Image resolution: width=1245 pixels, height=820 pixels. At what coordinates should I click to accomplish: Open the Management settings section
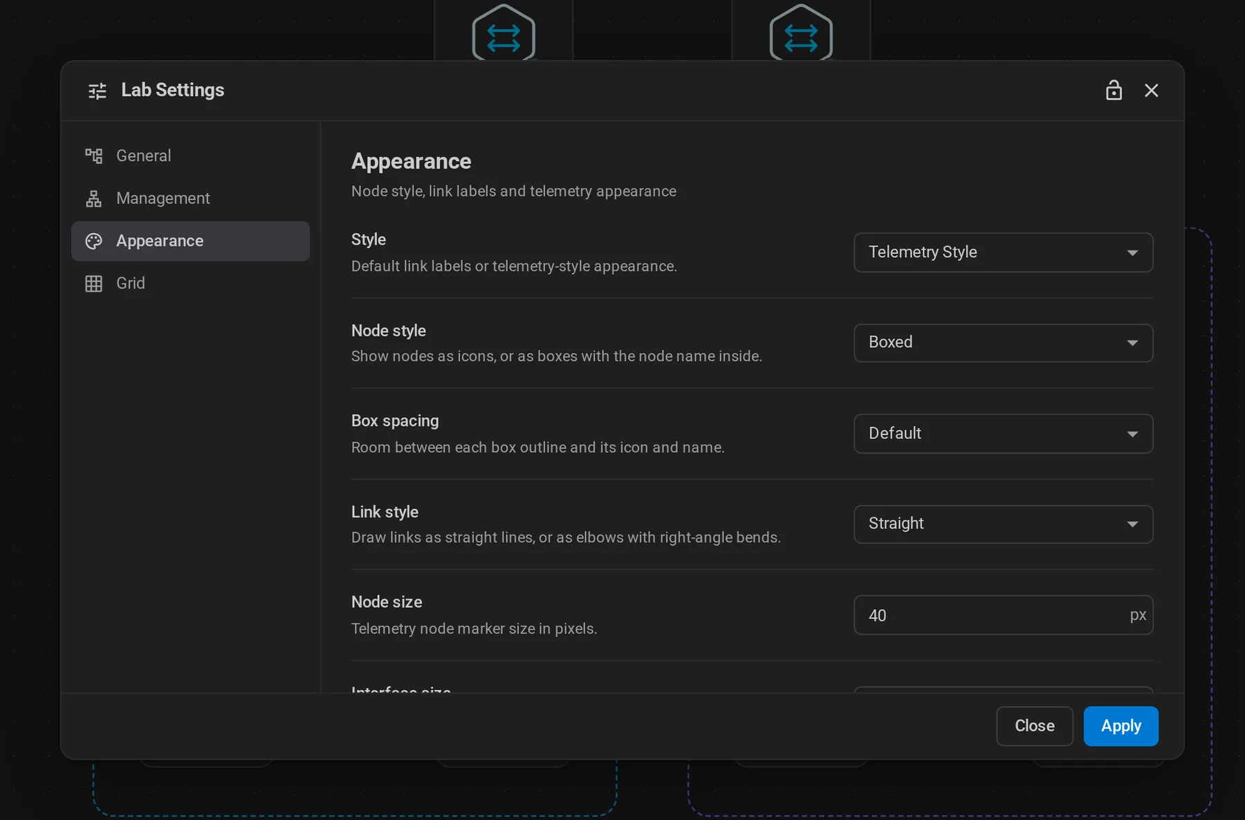190,198
